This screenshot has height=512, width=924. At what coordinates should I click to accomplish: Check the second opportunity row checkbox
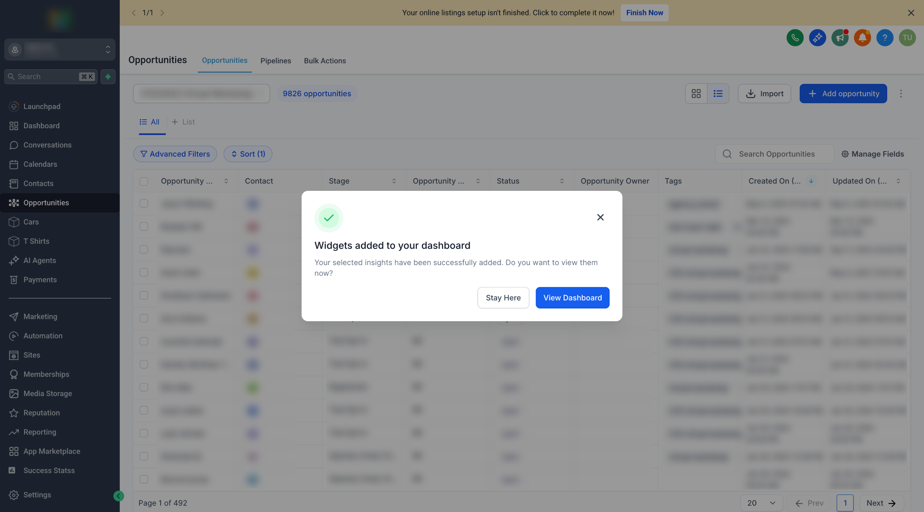pos(144,227)
